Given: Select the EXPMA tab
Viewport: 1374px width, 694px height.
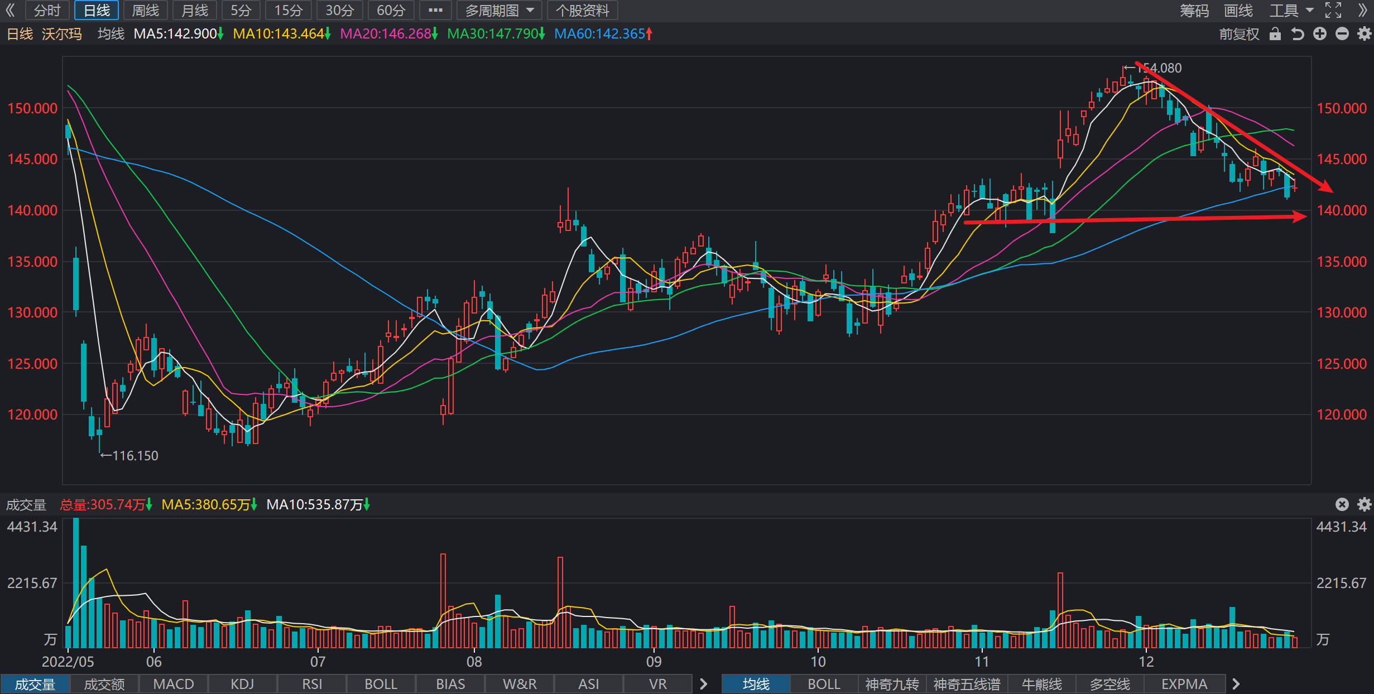Looking at the screenshot, I should 1184,684.
